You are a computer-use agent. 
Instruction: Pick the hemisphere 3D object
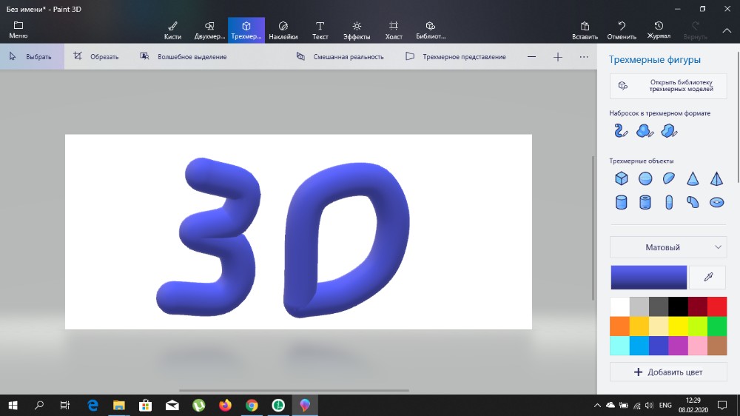(x=669, y=178)
